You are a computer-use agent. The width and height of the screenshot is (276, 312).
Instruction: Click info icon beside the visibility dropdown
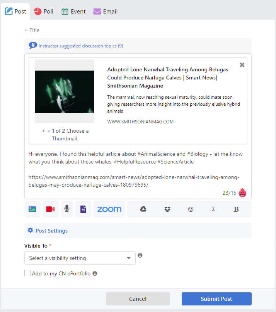coord(140,255)
